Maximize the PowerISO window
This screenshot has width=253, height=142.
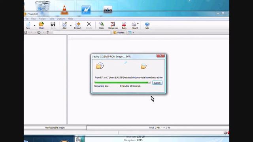(x=223, y=13)
